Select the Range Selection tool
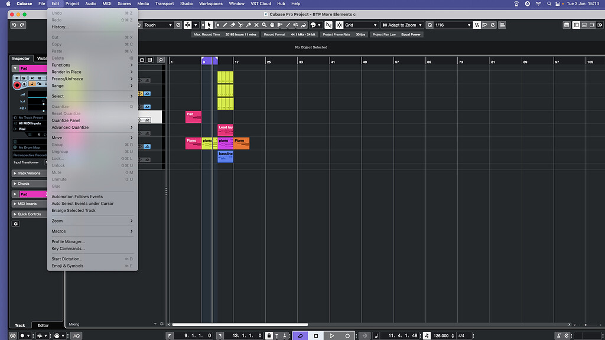This screenshot has height=340, width=605. point(217,25)
